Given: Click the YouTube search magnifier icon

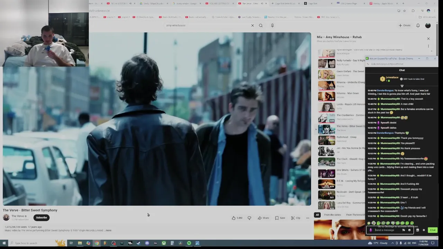Looking at the screenshot, I should click(x=261, y=25).
